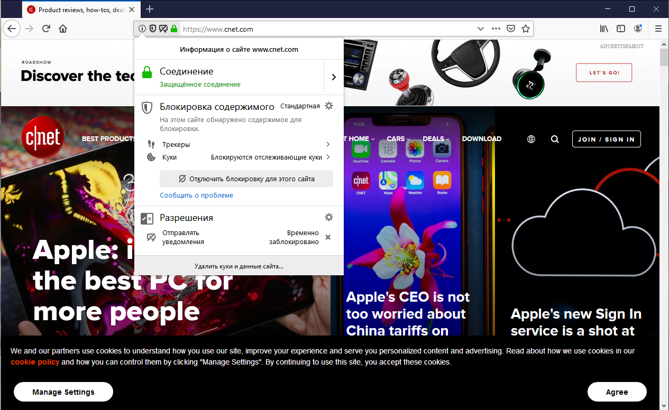The height and width of the screenshot is (410, 669).
Task: Open CNET site search magnifier
Action: [555, 139]
